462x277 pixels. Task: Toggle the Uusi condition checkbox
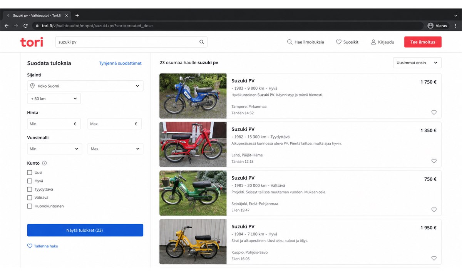coord(30,173)
